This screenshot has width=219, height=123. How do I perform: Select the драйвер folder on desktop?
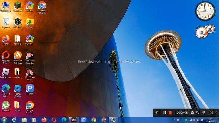pyautogui.click(x=17, y=40)
